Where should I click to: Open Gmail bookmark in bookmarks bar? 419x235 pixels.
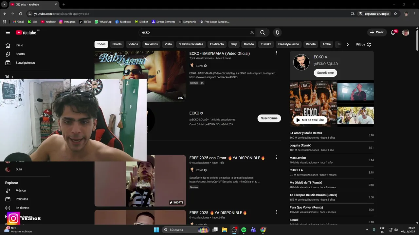click(18, 22)
